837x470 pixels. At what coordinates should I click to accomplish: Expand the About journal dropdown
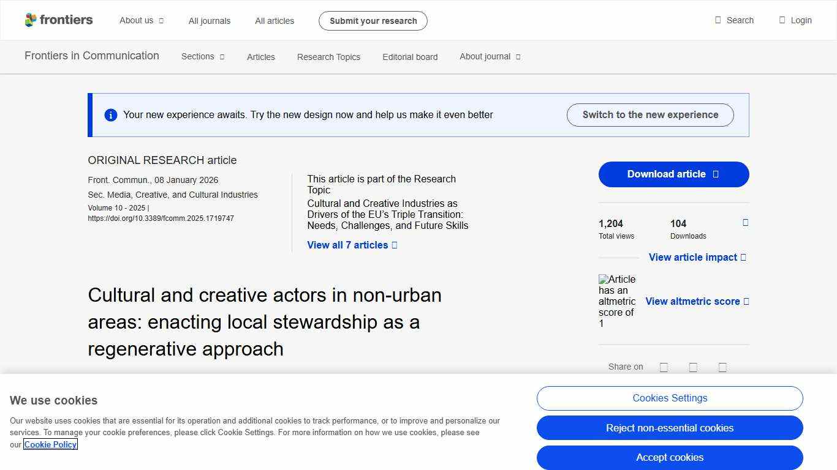(489, 57)
